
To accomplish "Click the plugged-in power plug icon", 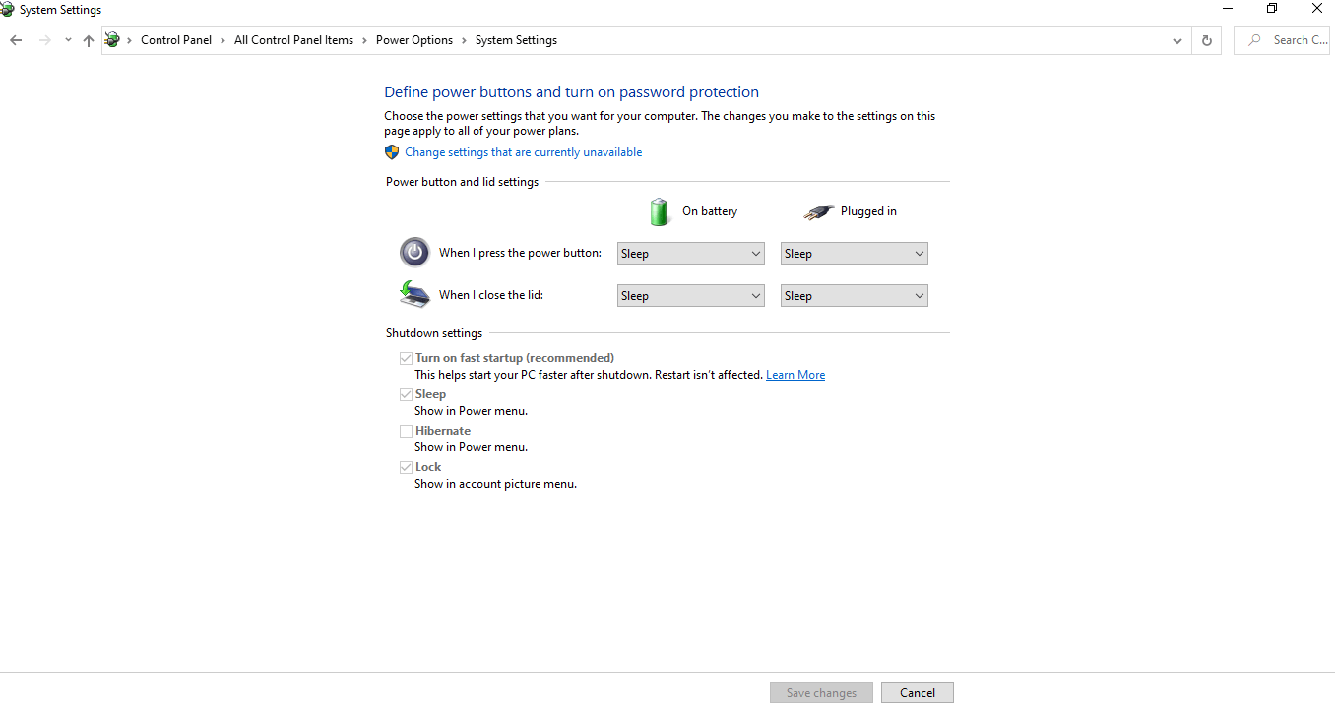I will click(x=818, y=211).
